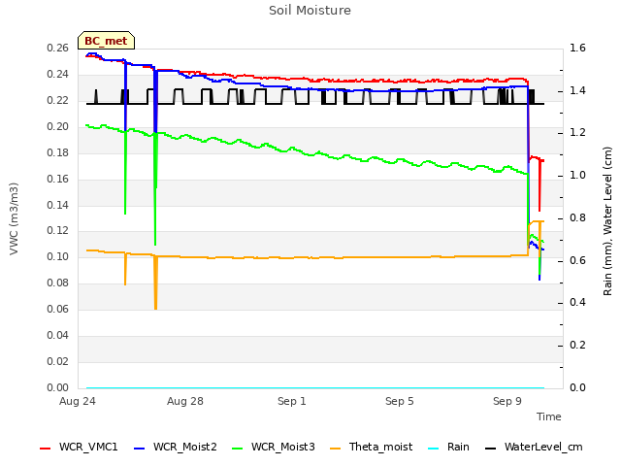Click the Soil Moisture chart title
The height and width of the screenshot is (466, 621).
[310, 11]
